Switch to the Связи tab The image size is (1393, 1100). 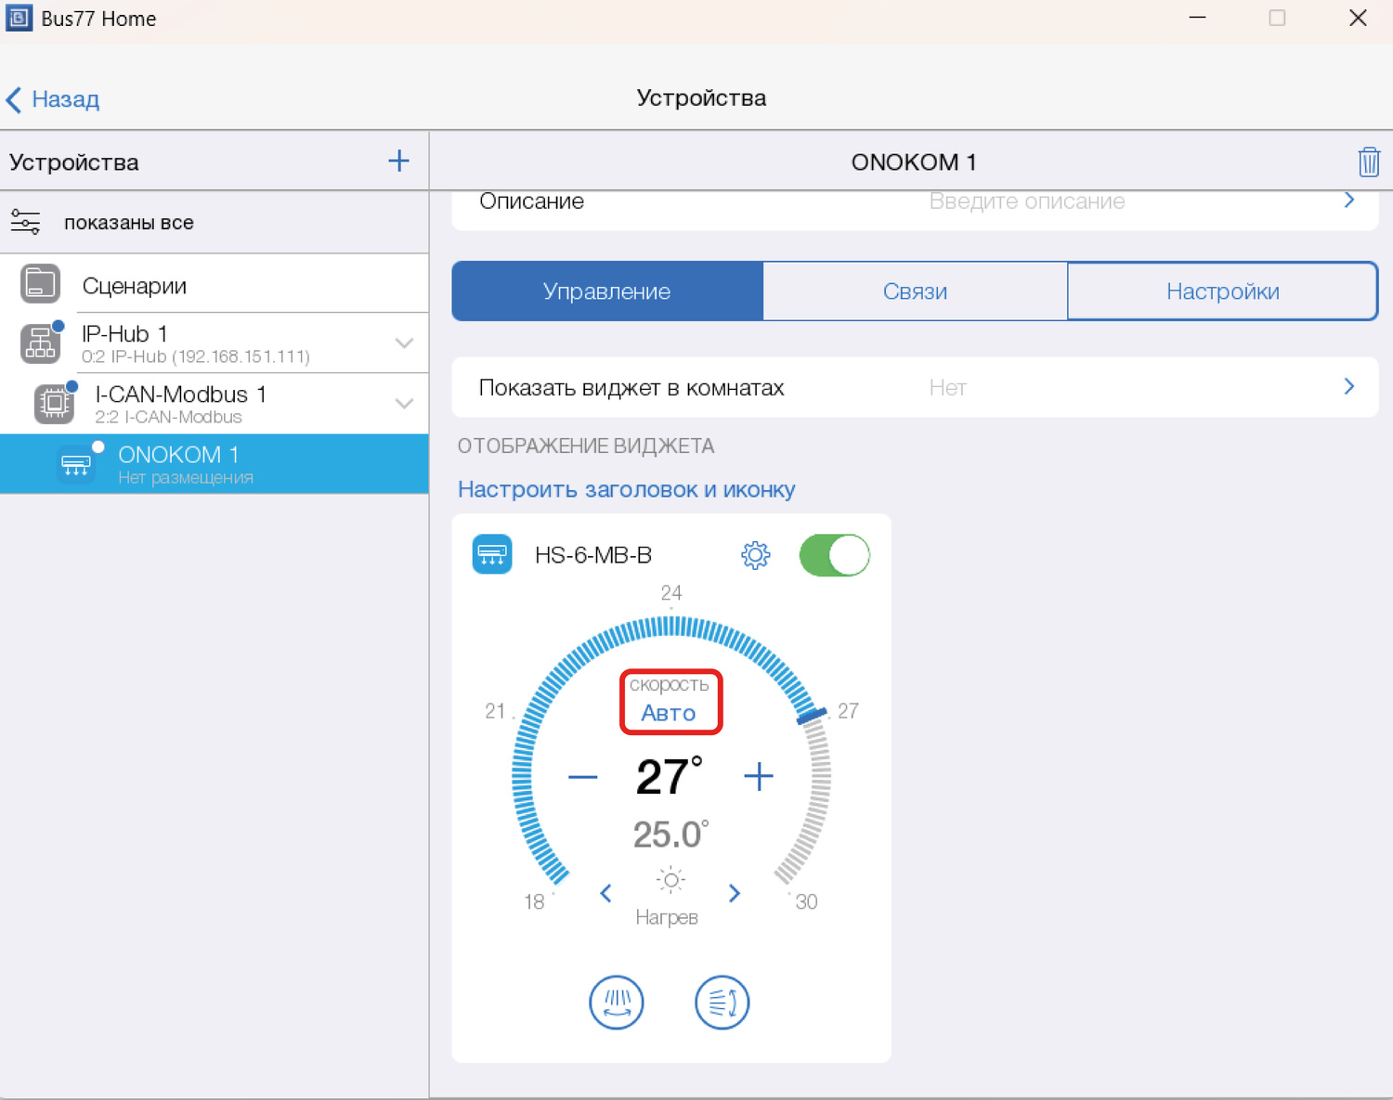click(x=915, y=291)
